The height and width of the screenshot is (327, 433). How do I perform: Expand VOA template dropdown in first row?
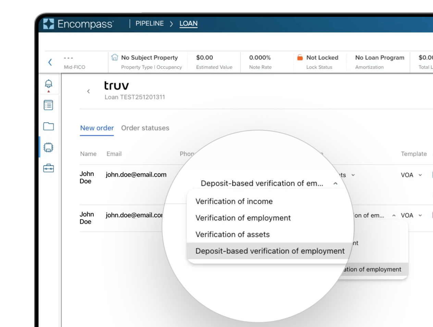tap(420, 175)
